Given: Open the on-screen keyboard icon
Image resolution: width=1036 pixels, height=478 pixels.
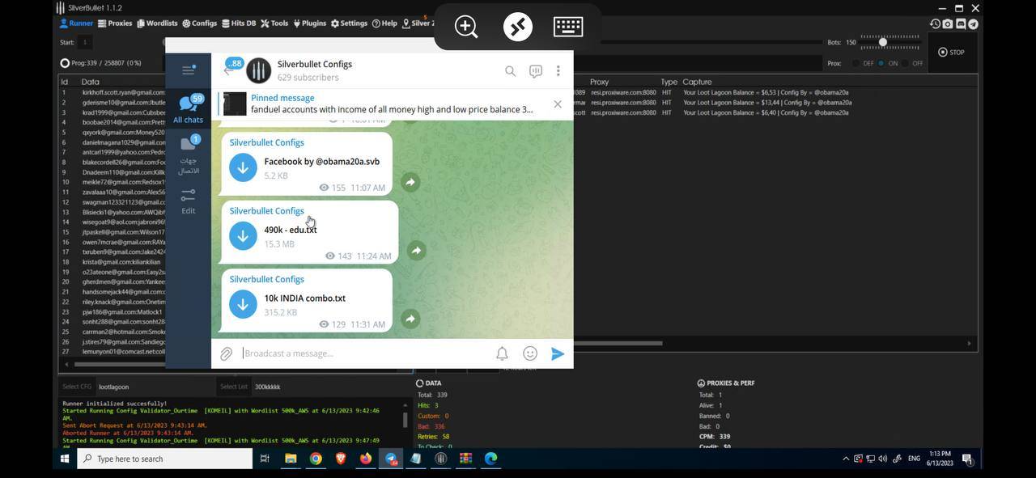Looking at the screenshot, I should point(568,27).
